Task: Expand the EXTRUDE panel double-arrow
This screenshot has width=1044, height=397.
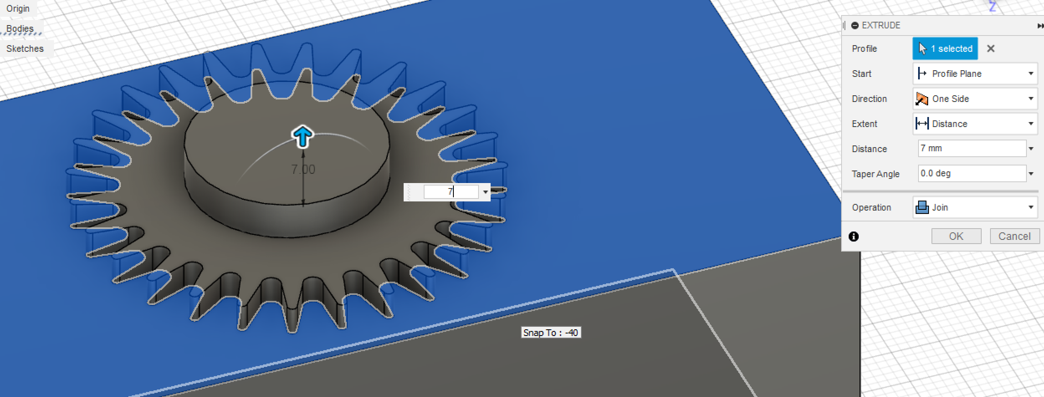Action: coord(1040,26)
